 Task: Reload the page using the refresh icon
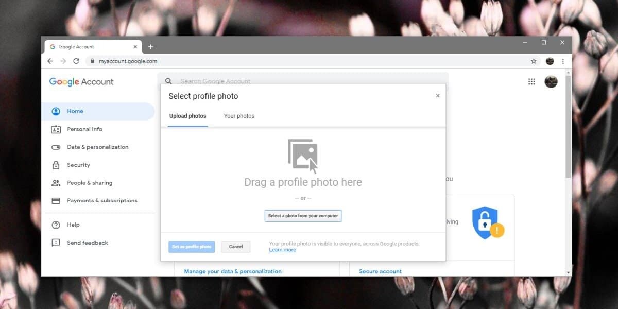click(x=76, y=61)
